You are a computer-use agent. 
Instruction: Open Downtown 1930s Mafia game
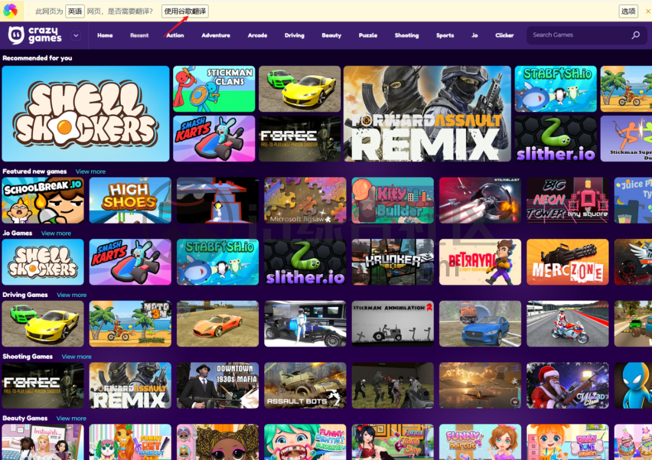tap(218, 386)
